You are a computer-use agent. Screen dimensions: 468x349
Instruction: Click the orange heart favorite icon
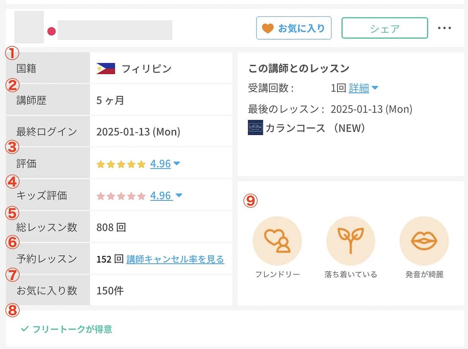click(267, 28)
